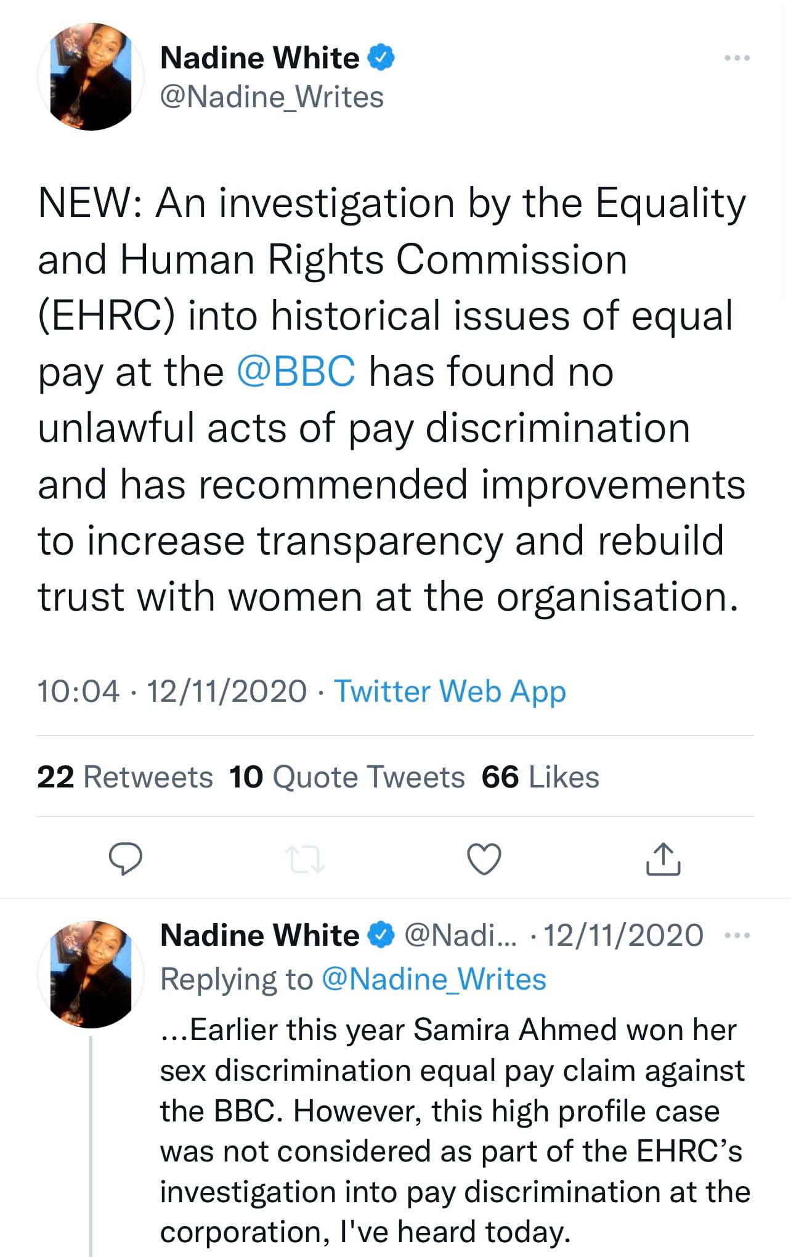This screenshot has height=1257, width=791.
Task: Open the main tweet's three-dot options icon
Action: [739, 57]
